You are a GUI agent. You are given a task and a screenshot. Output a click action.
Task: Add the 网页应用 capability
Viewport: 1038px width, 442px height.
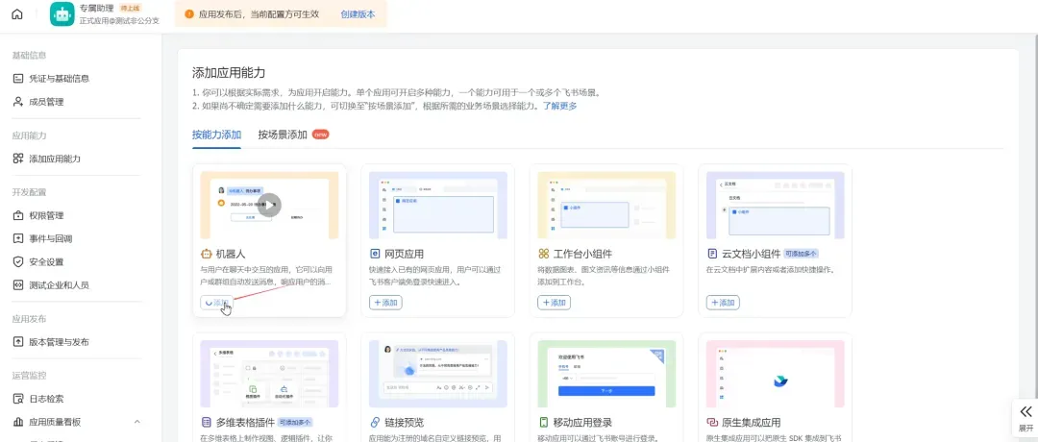[x=385, y=302]
